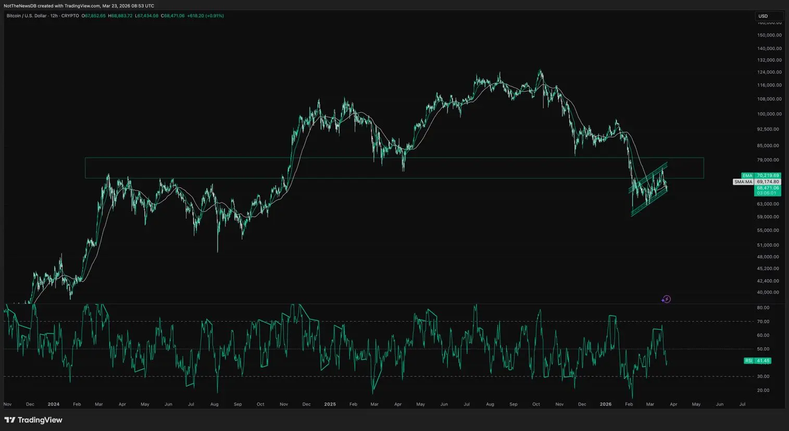Screen dimensions: 789x431
Task: Click the TradingView logo
Action: pyautogui.click(x=33, y=420)
